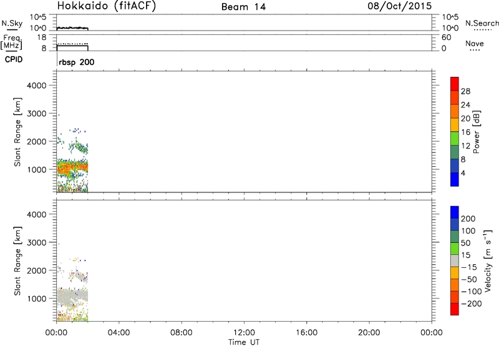Screen dimensions: 499x346
Task: Click the CPID label
Action: click(14, 59)
